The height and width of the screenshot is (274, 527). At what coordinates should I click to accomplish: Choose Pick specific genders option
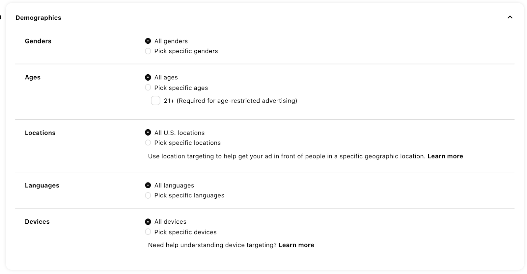pyautogui.click(x=148, y=51)
